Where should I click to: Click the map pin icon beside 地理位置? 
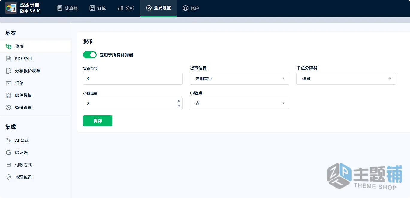click(9, 177)
